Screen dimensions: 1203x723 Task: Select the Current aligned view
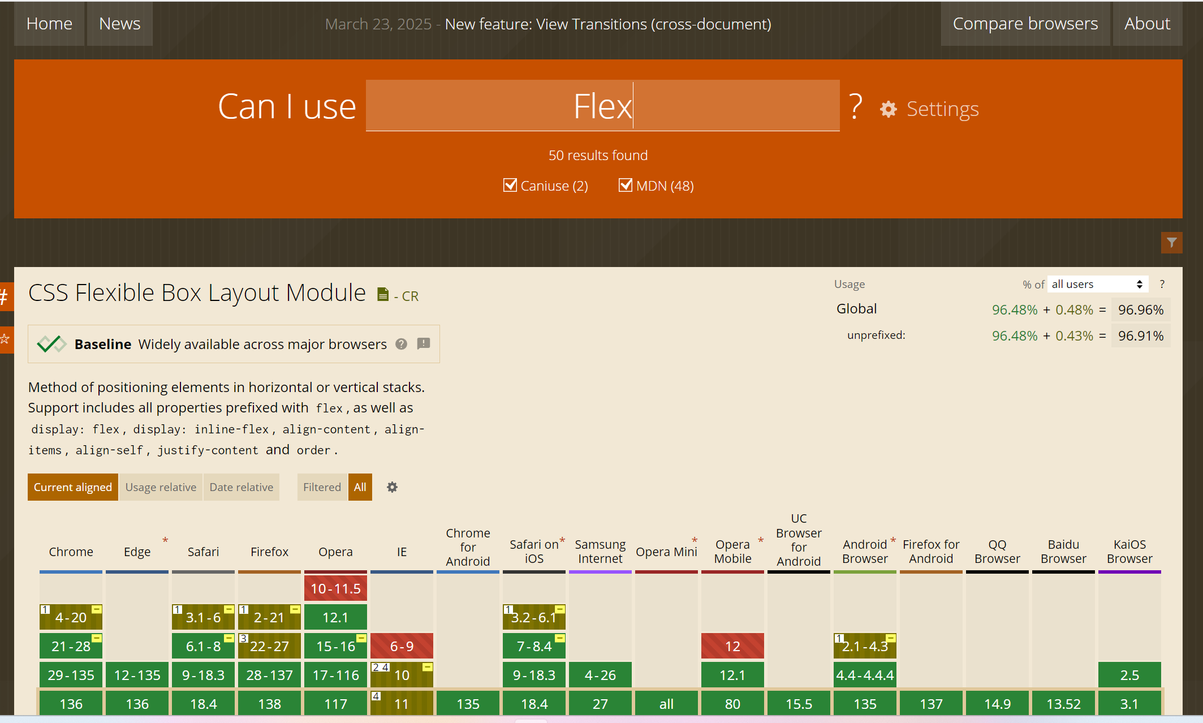pos(73,487)
